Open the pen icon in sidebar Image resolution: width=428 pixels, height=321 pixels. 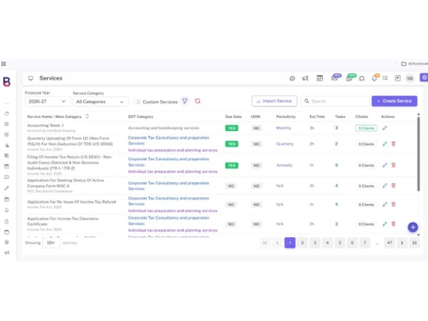(x=7, y=188)
